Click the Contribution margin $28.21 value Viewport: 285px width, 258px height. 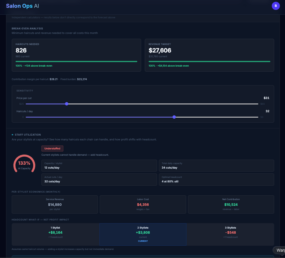point(54,79)
